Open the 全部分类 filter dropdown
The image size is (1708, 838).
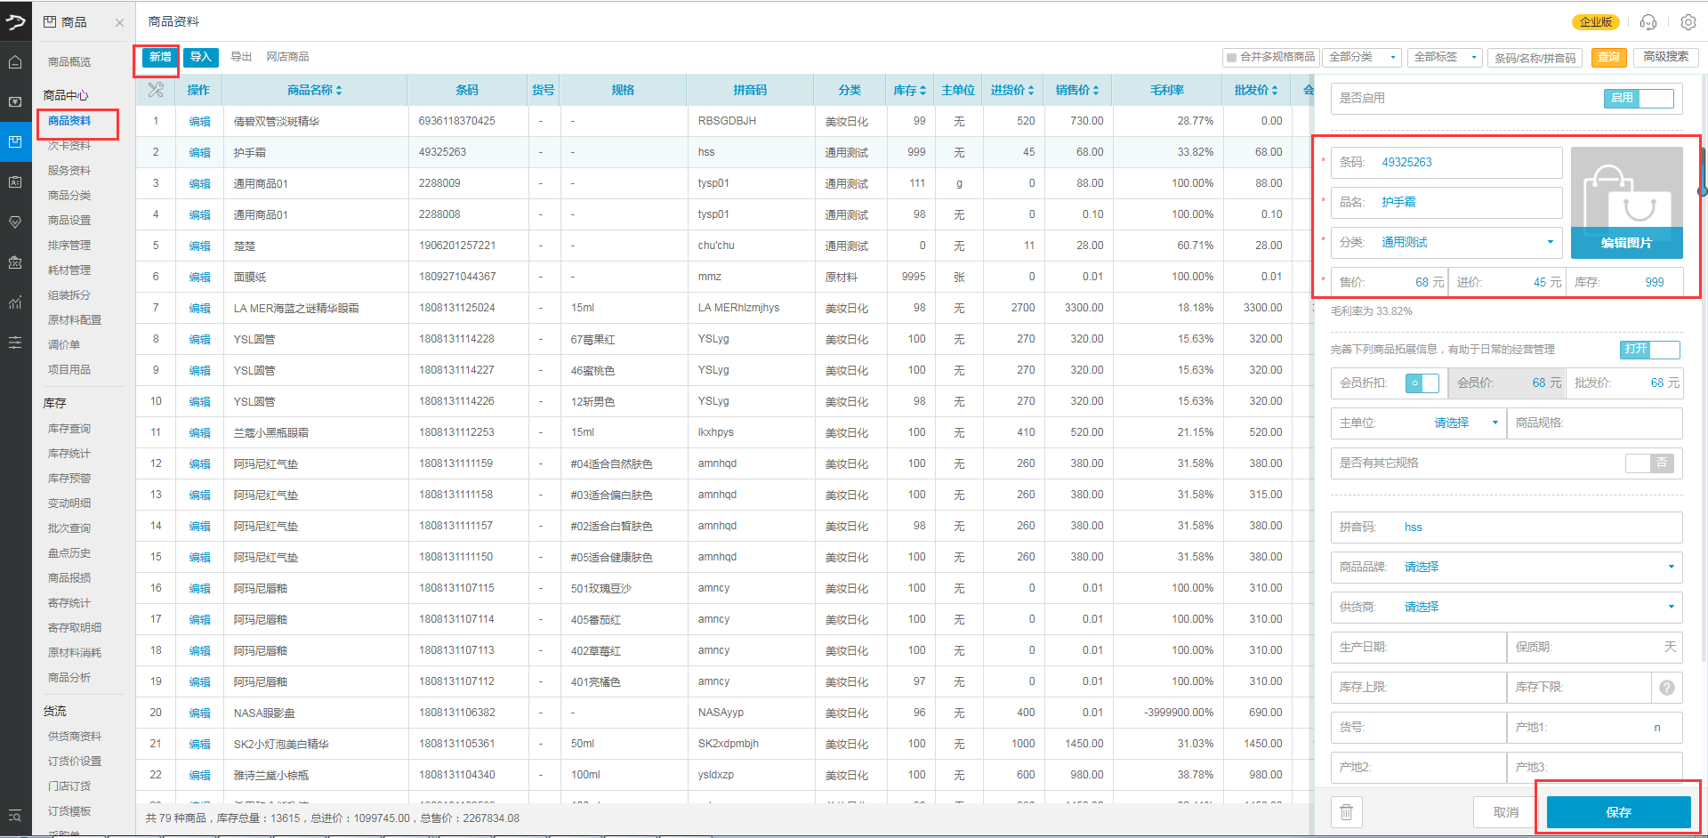click(x=1362, y=57)
